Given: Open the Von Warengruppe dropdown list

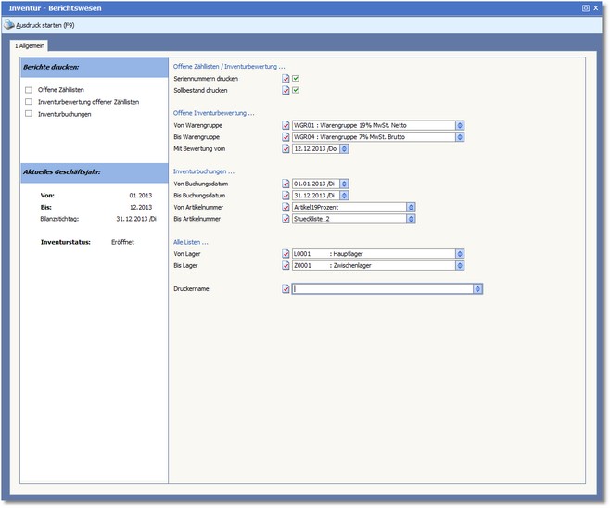Looking at the screenshot, I should [459, 125].
